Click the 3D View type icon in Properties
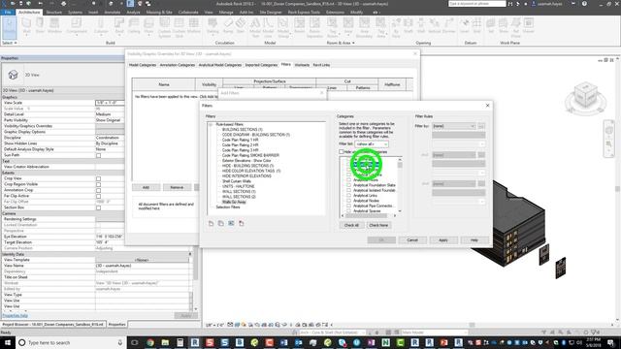This screenshot has height=349, width=621. point(13,75)
